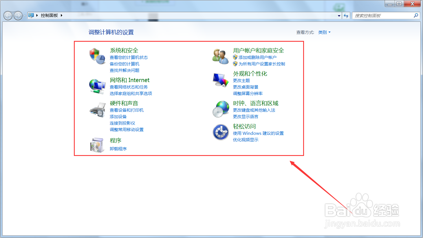Click 更改桌面背景 link
Viewport: 423px width, 238px height.
tap(246, 87)
